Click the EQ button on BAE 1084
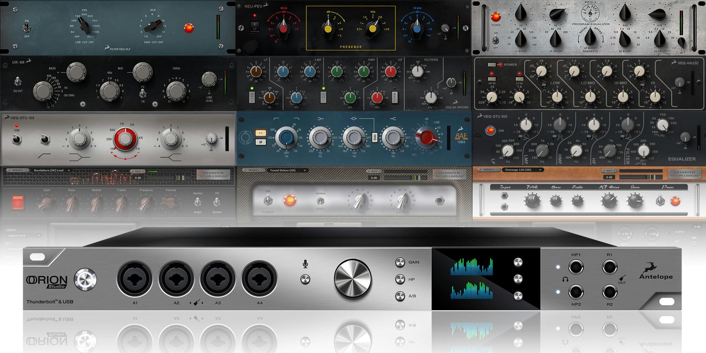 [261, 133]
